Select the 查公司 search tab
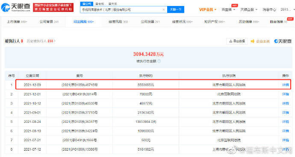295x157 pixels. pos(86,4)
